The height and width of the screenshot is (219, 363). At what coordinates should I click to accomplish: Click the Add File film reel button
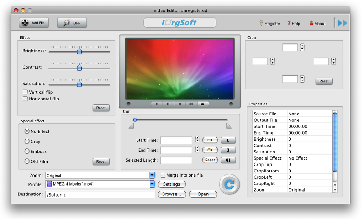34,23
